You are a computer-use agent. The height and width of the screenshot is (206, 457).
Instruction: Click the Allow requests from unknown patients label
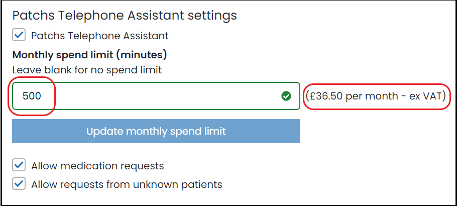pyautogui.click(x=127, y=184)
